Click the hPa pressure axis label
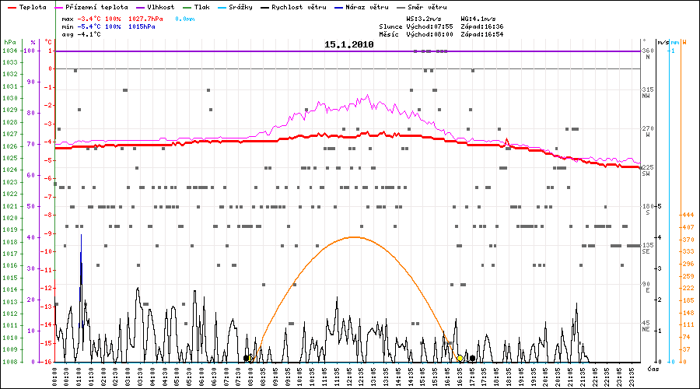Screen dimensions: 700x389 click(9, 42)
